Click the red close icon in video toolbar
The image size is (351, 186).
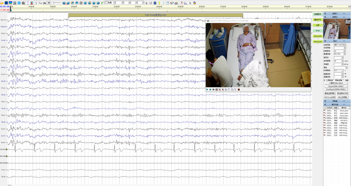pyautogui.click(x=239, y=89)
